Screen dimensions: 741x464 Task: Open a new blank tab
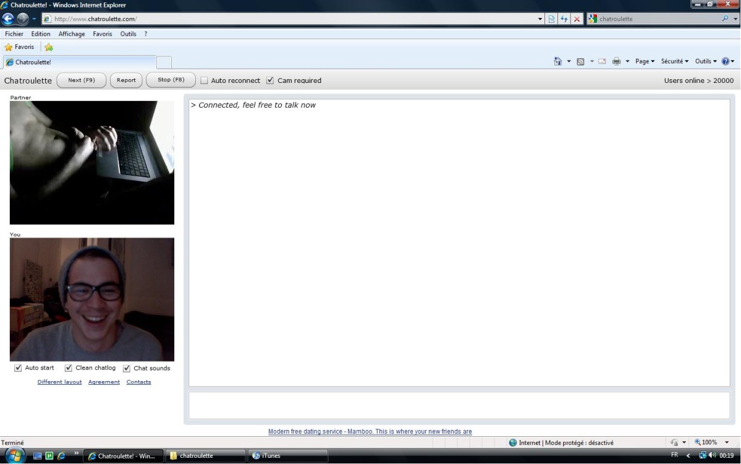coord(164,62)
